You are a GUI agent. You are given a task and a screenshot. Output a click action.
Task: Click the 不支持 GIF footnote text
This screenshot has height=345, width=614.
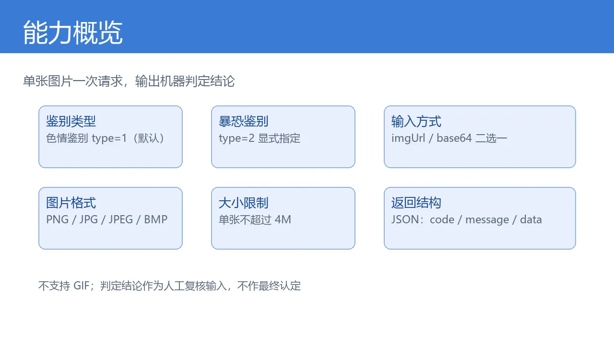click(x=169, y=286)
